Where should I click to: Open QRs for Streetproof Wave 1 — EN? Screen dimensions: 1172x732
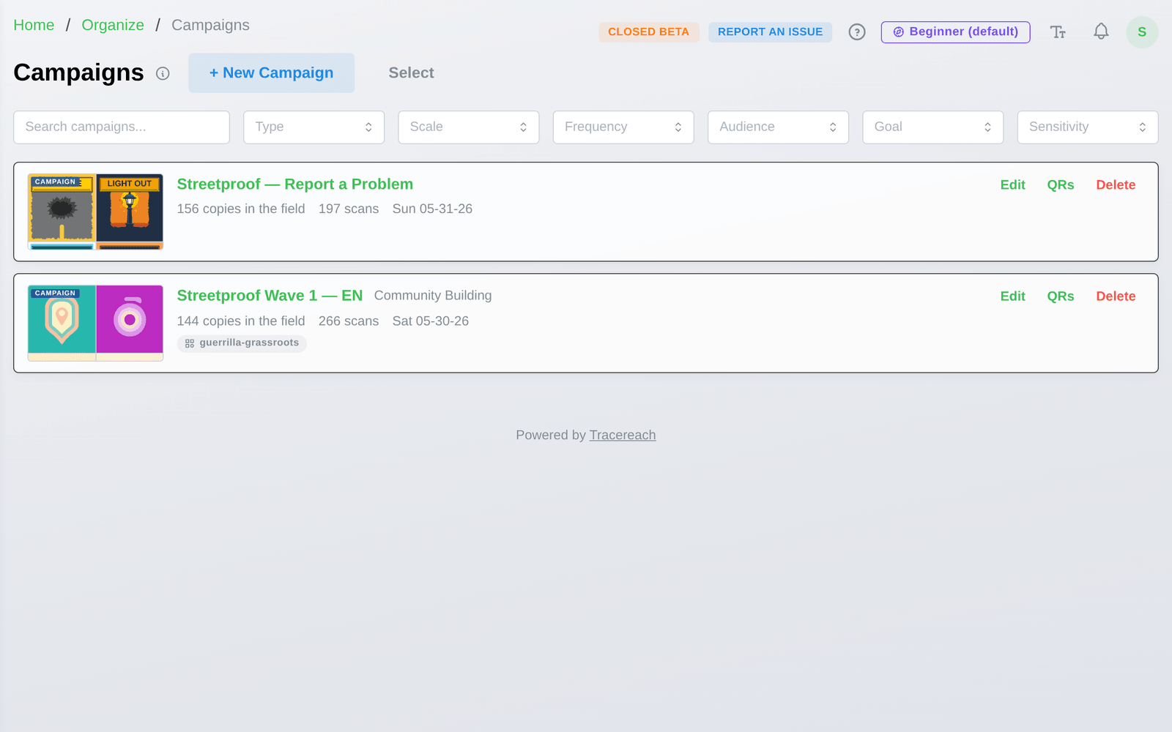[1060, 296]
